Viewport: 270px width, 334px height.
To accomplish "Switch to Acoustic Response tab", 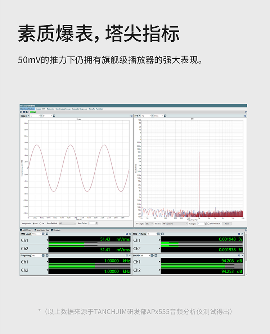I will tap(80, 109).
